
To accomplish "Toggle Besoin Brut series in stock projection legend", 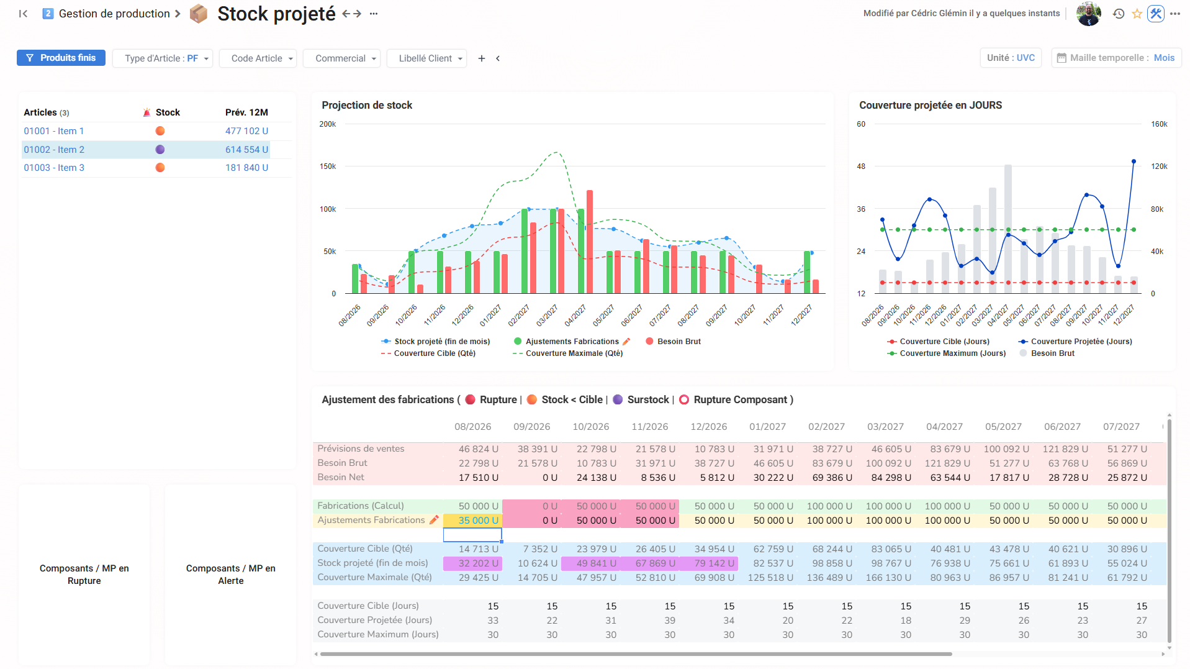I will pyautogui.click(x=673, y=342).
